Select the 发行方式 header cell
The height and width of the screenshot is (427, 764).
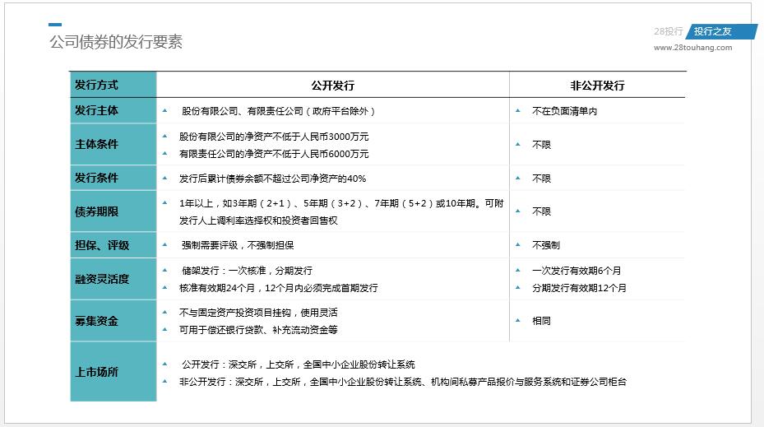[x=113, y=85]
